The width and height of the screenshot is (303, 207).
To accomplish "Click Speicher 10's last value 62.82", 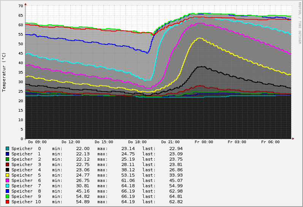I will (x=176, y=202).
